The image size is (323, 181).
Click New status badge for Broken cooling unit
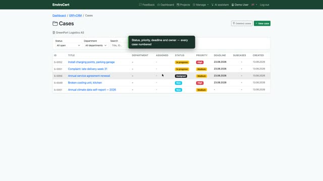pos(178,83)
